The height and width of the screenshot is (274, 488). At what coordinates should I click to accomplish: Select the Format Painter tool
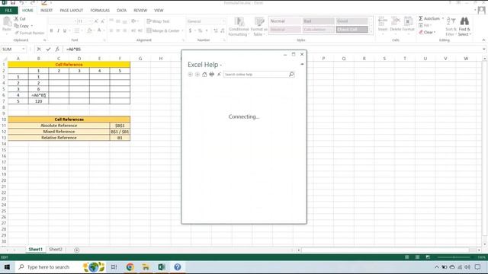29,33
